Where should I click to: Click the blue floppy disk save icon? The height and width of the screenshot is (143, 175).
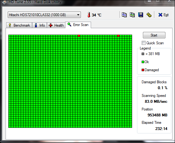click(141, 15)
